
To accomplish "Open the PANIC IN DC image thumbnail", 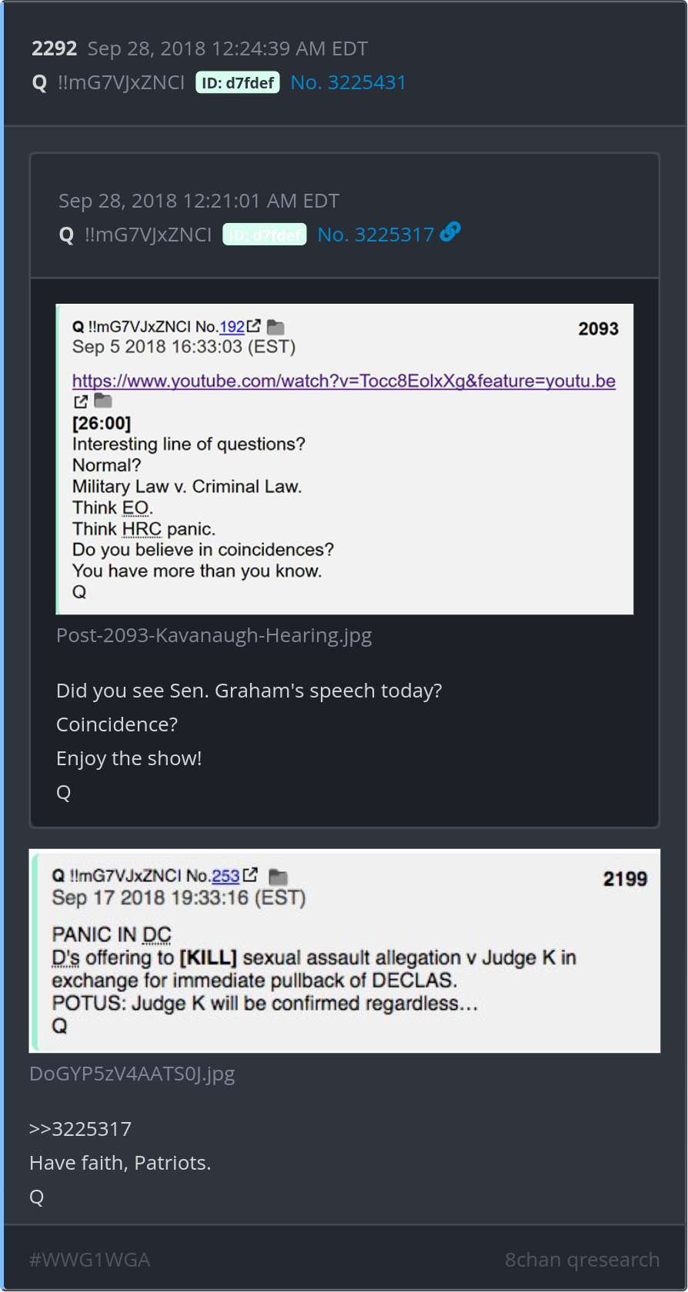I will point(345,951).
